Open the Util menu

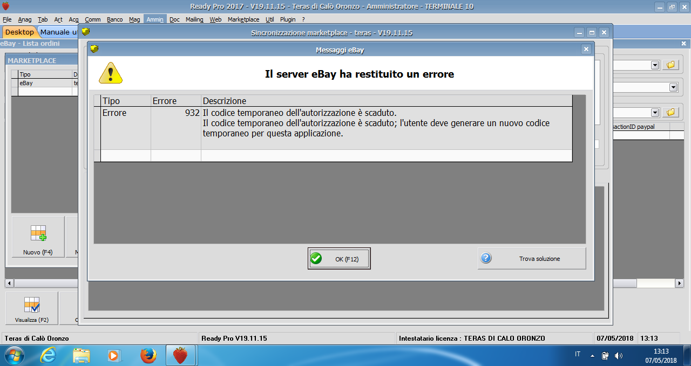click(x=270, y=19)
